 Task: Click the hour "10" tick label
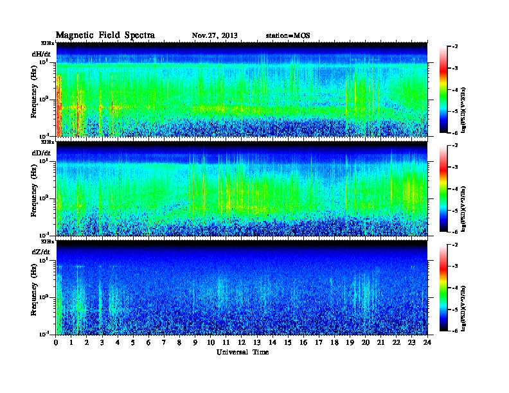(x=211, y=343)
